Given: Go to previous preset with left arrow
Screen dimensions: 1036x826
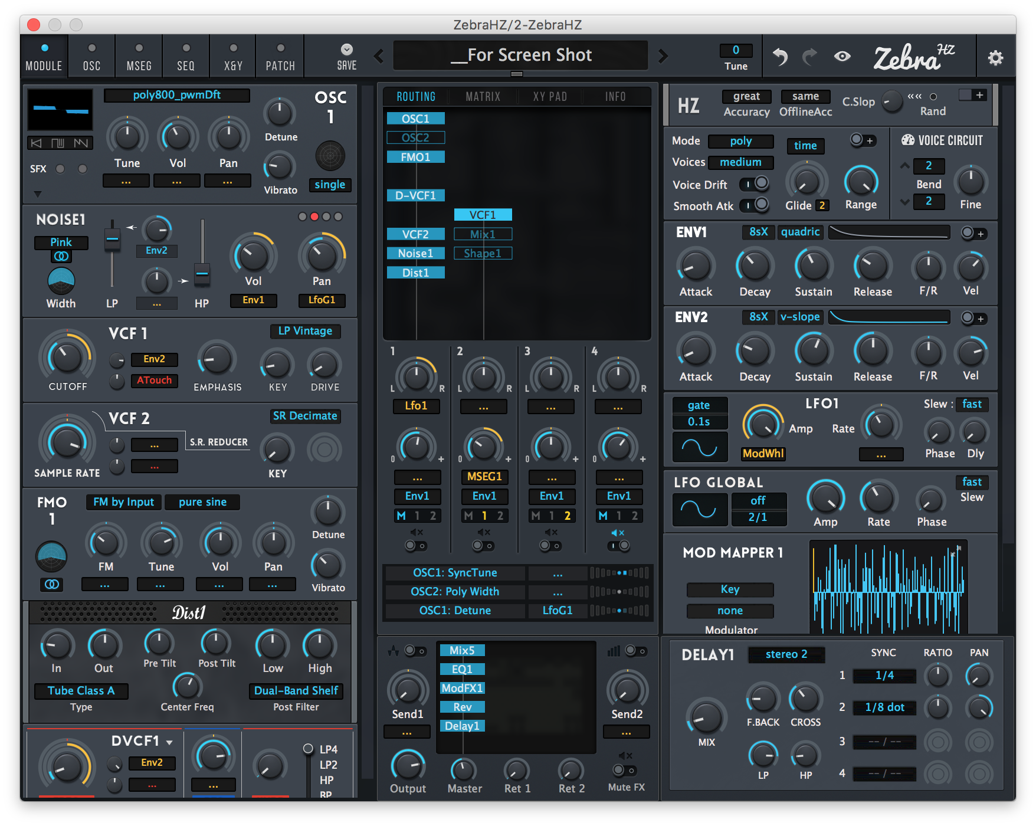Looking at the screenshot, I should [x=379, y=56].
